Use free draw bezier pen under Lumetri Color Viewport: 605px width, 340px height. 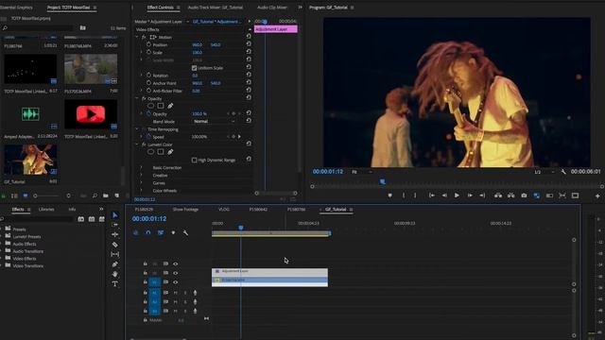point(170,152)
